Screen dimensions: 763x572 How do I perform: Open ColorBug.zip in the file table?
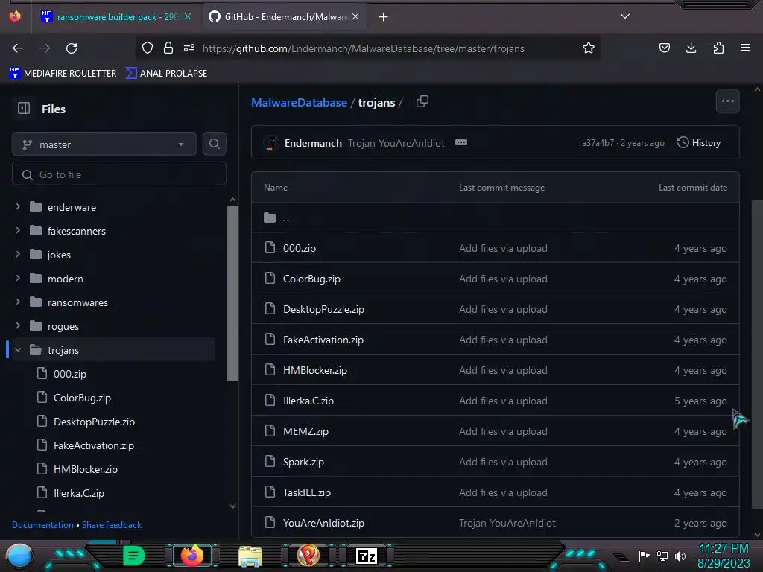click(x=311, y=279)
